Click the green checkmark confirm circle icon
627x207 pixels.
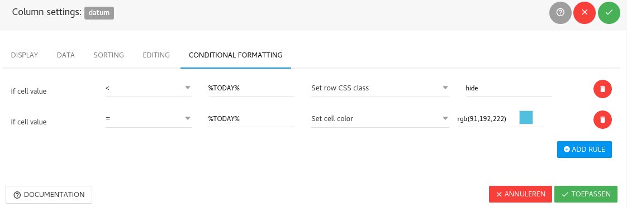[609, 12]
